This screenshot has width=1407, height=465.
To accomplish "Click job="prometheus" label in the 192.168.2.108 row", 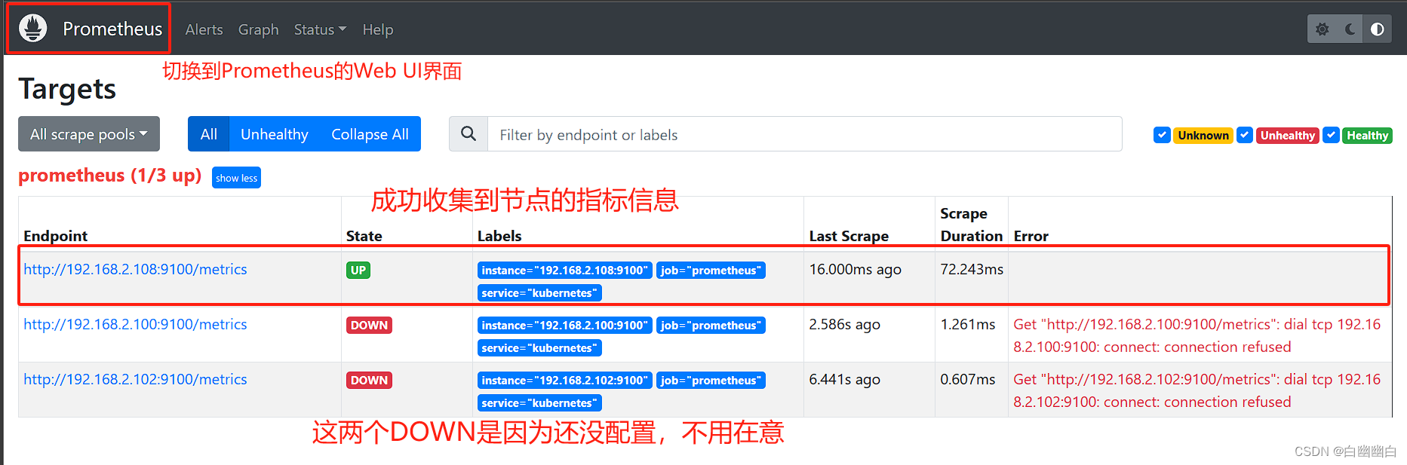I will [711, 270].
